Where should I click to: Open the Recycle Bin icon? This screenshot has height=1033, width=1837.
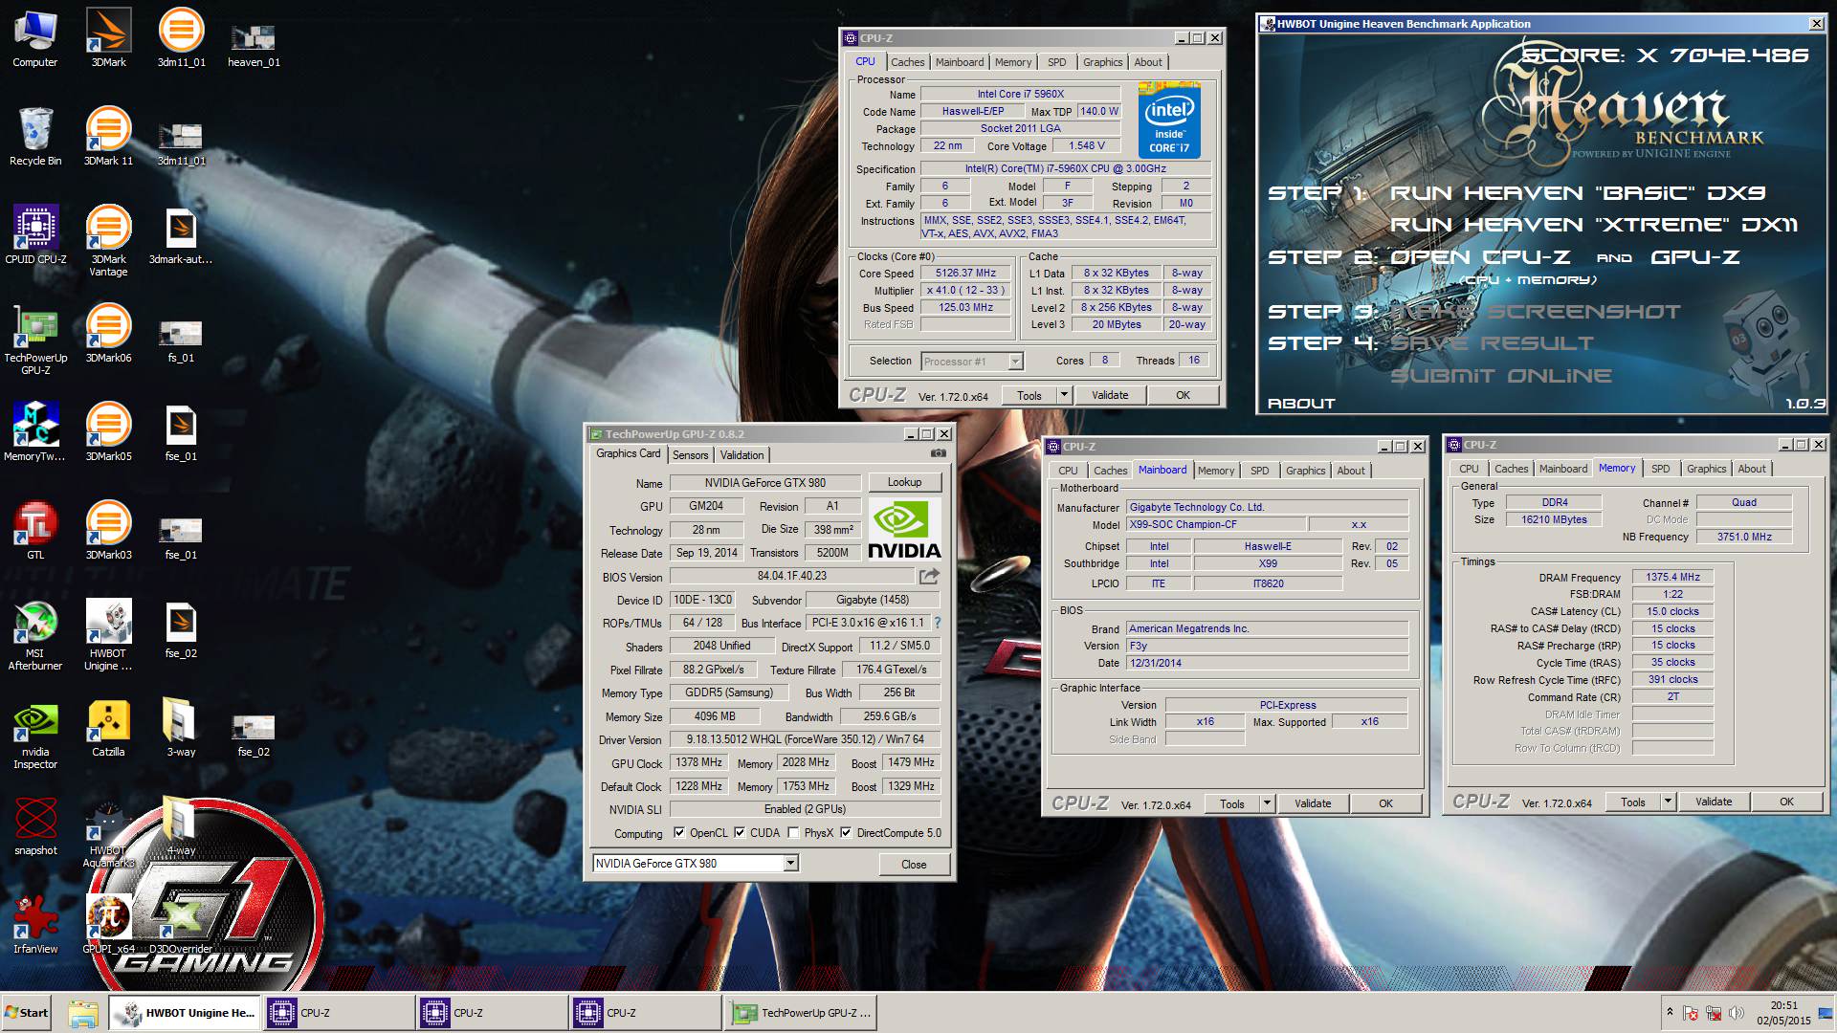click(x=35, y=138)
